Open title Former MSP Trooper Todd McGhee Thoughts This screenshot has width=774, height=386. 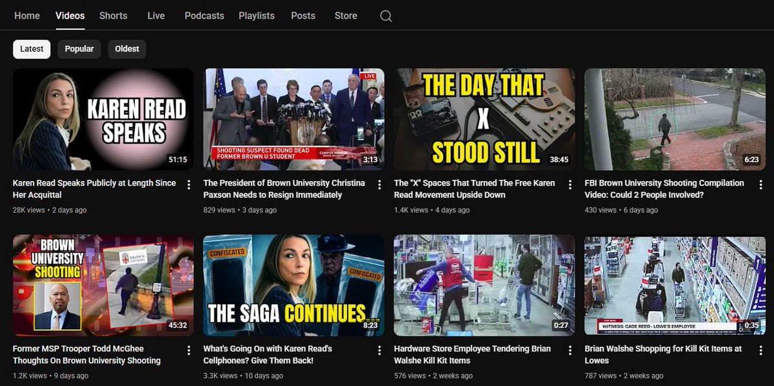point(87,354)
